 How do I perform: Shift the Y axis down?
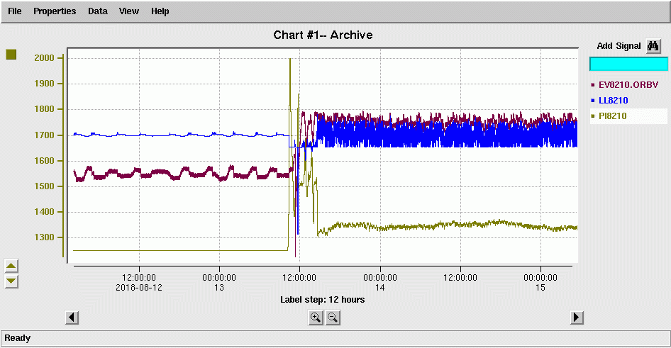click(x=11, y=281)
